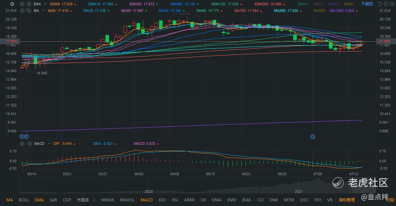Select the KDJ sub-indicator
This screenshot has height=206, width=396.
162,200
